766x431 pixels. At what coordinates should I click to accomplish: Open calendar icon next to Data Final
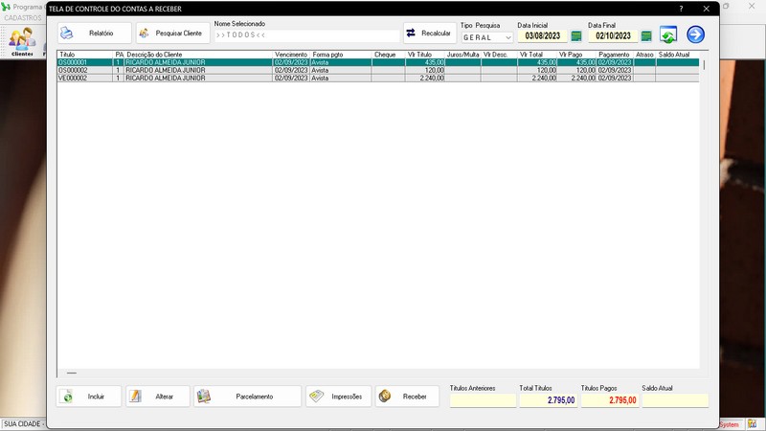(646, 36)
